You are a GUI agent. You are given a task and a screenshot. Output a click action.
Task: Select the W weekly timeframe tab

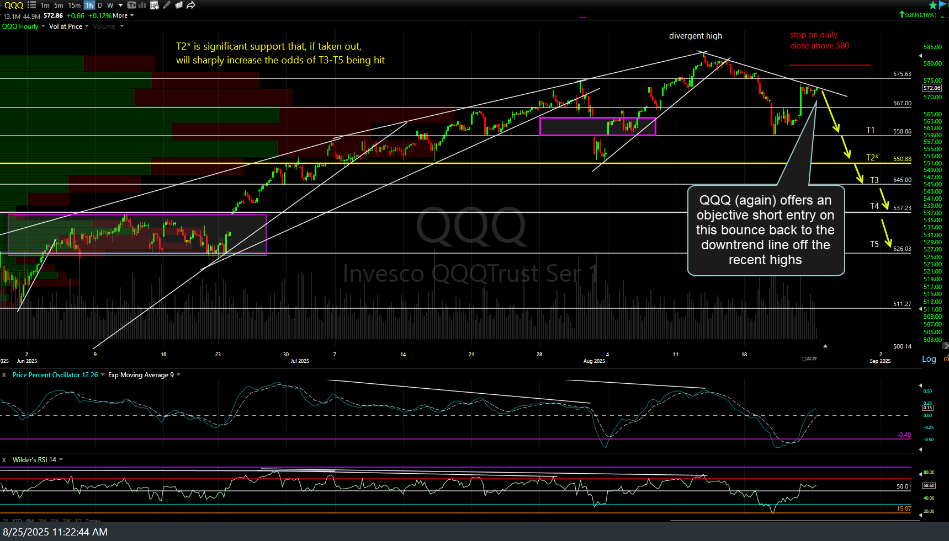point(110,5)
